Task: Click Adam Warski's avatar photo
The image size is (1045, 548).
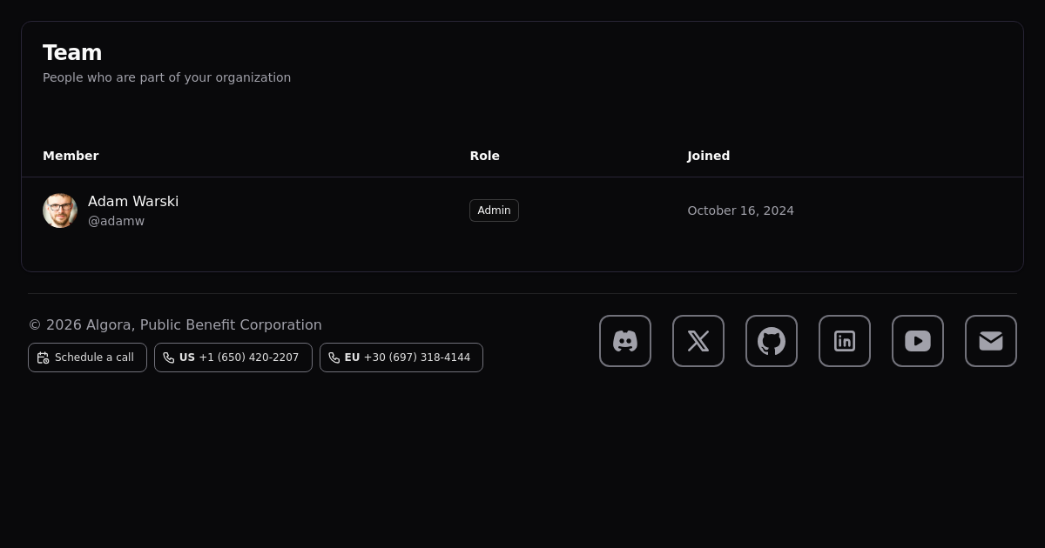Action: pyautogui.click(x=60, y=211)
